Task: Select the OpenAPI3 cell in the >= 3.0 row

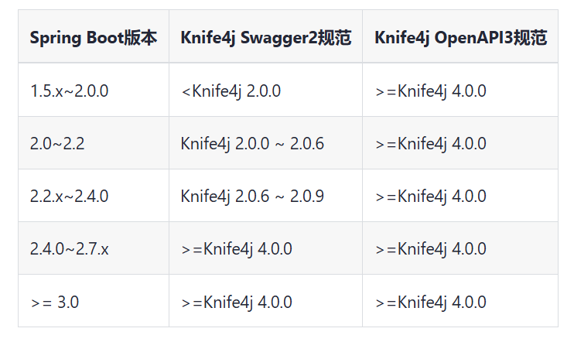Action: click(x=430, y=302)
